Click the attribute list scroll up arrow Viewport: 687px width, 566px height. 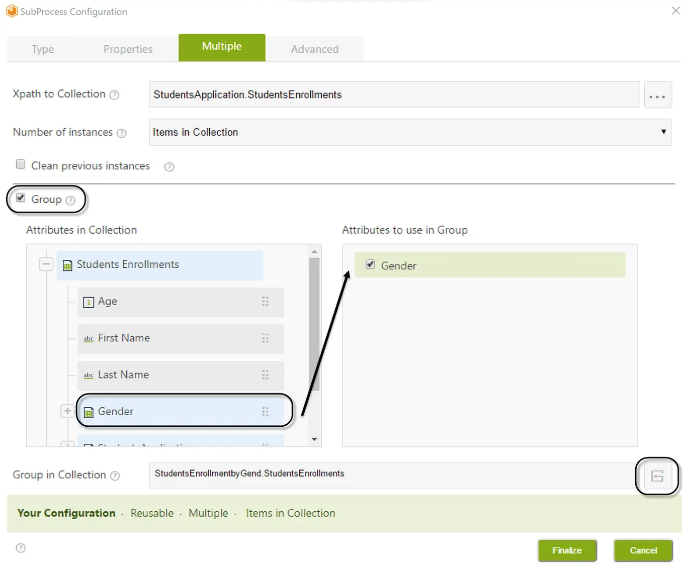pyautogui.click(x=314, y=251)
